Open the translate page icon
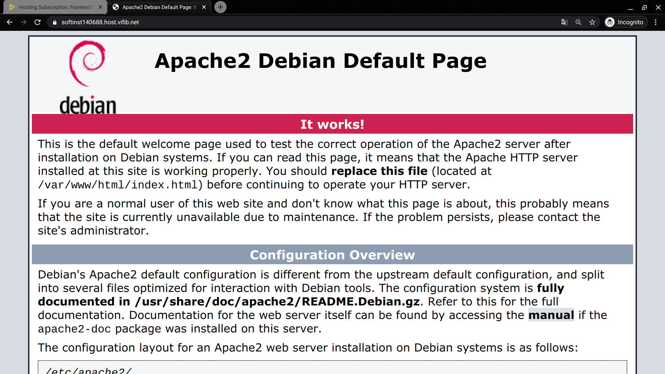Viewport: 665px width, 374px height. pos(565,22)
